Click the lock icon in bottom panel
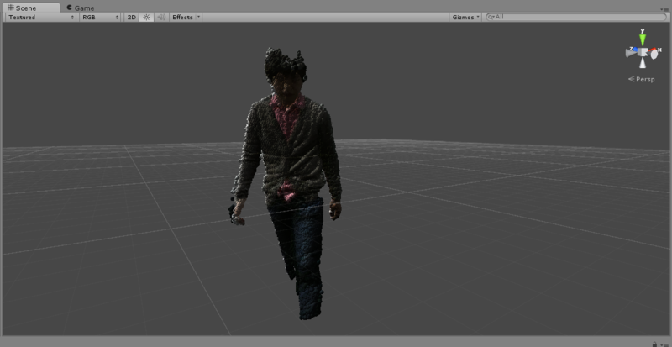 [x=654, y=344]
